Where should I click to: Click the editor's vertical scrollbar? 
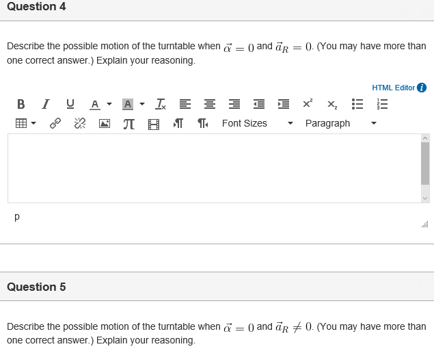425,164
